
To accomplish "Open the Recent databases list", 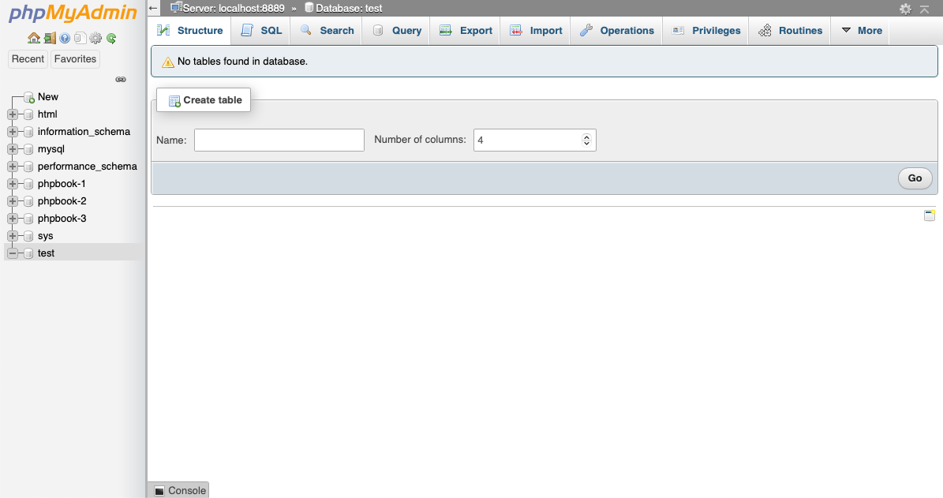I will coord(28,58).
